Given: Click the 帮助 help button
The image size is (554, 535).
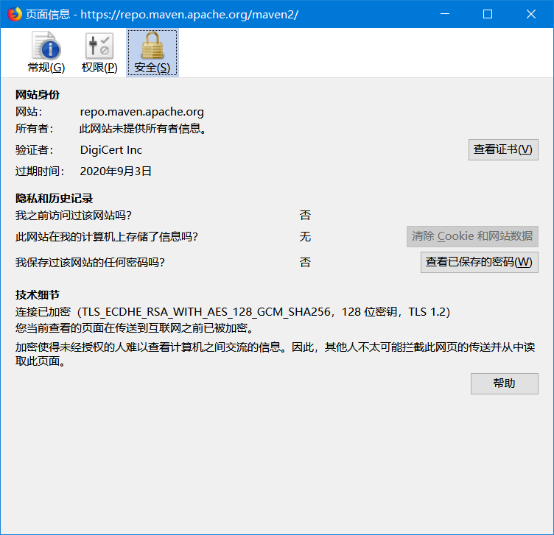Looking at the screenshot, I should pos(504,383).
